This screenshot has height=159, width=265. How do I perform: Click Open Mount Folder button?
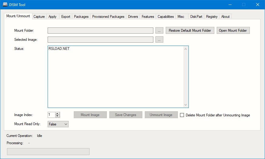tap(233, 31)
